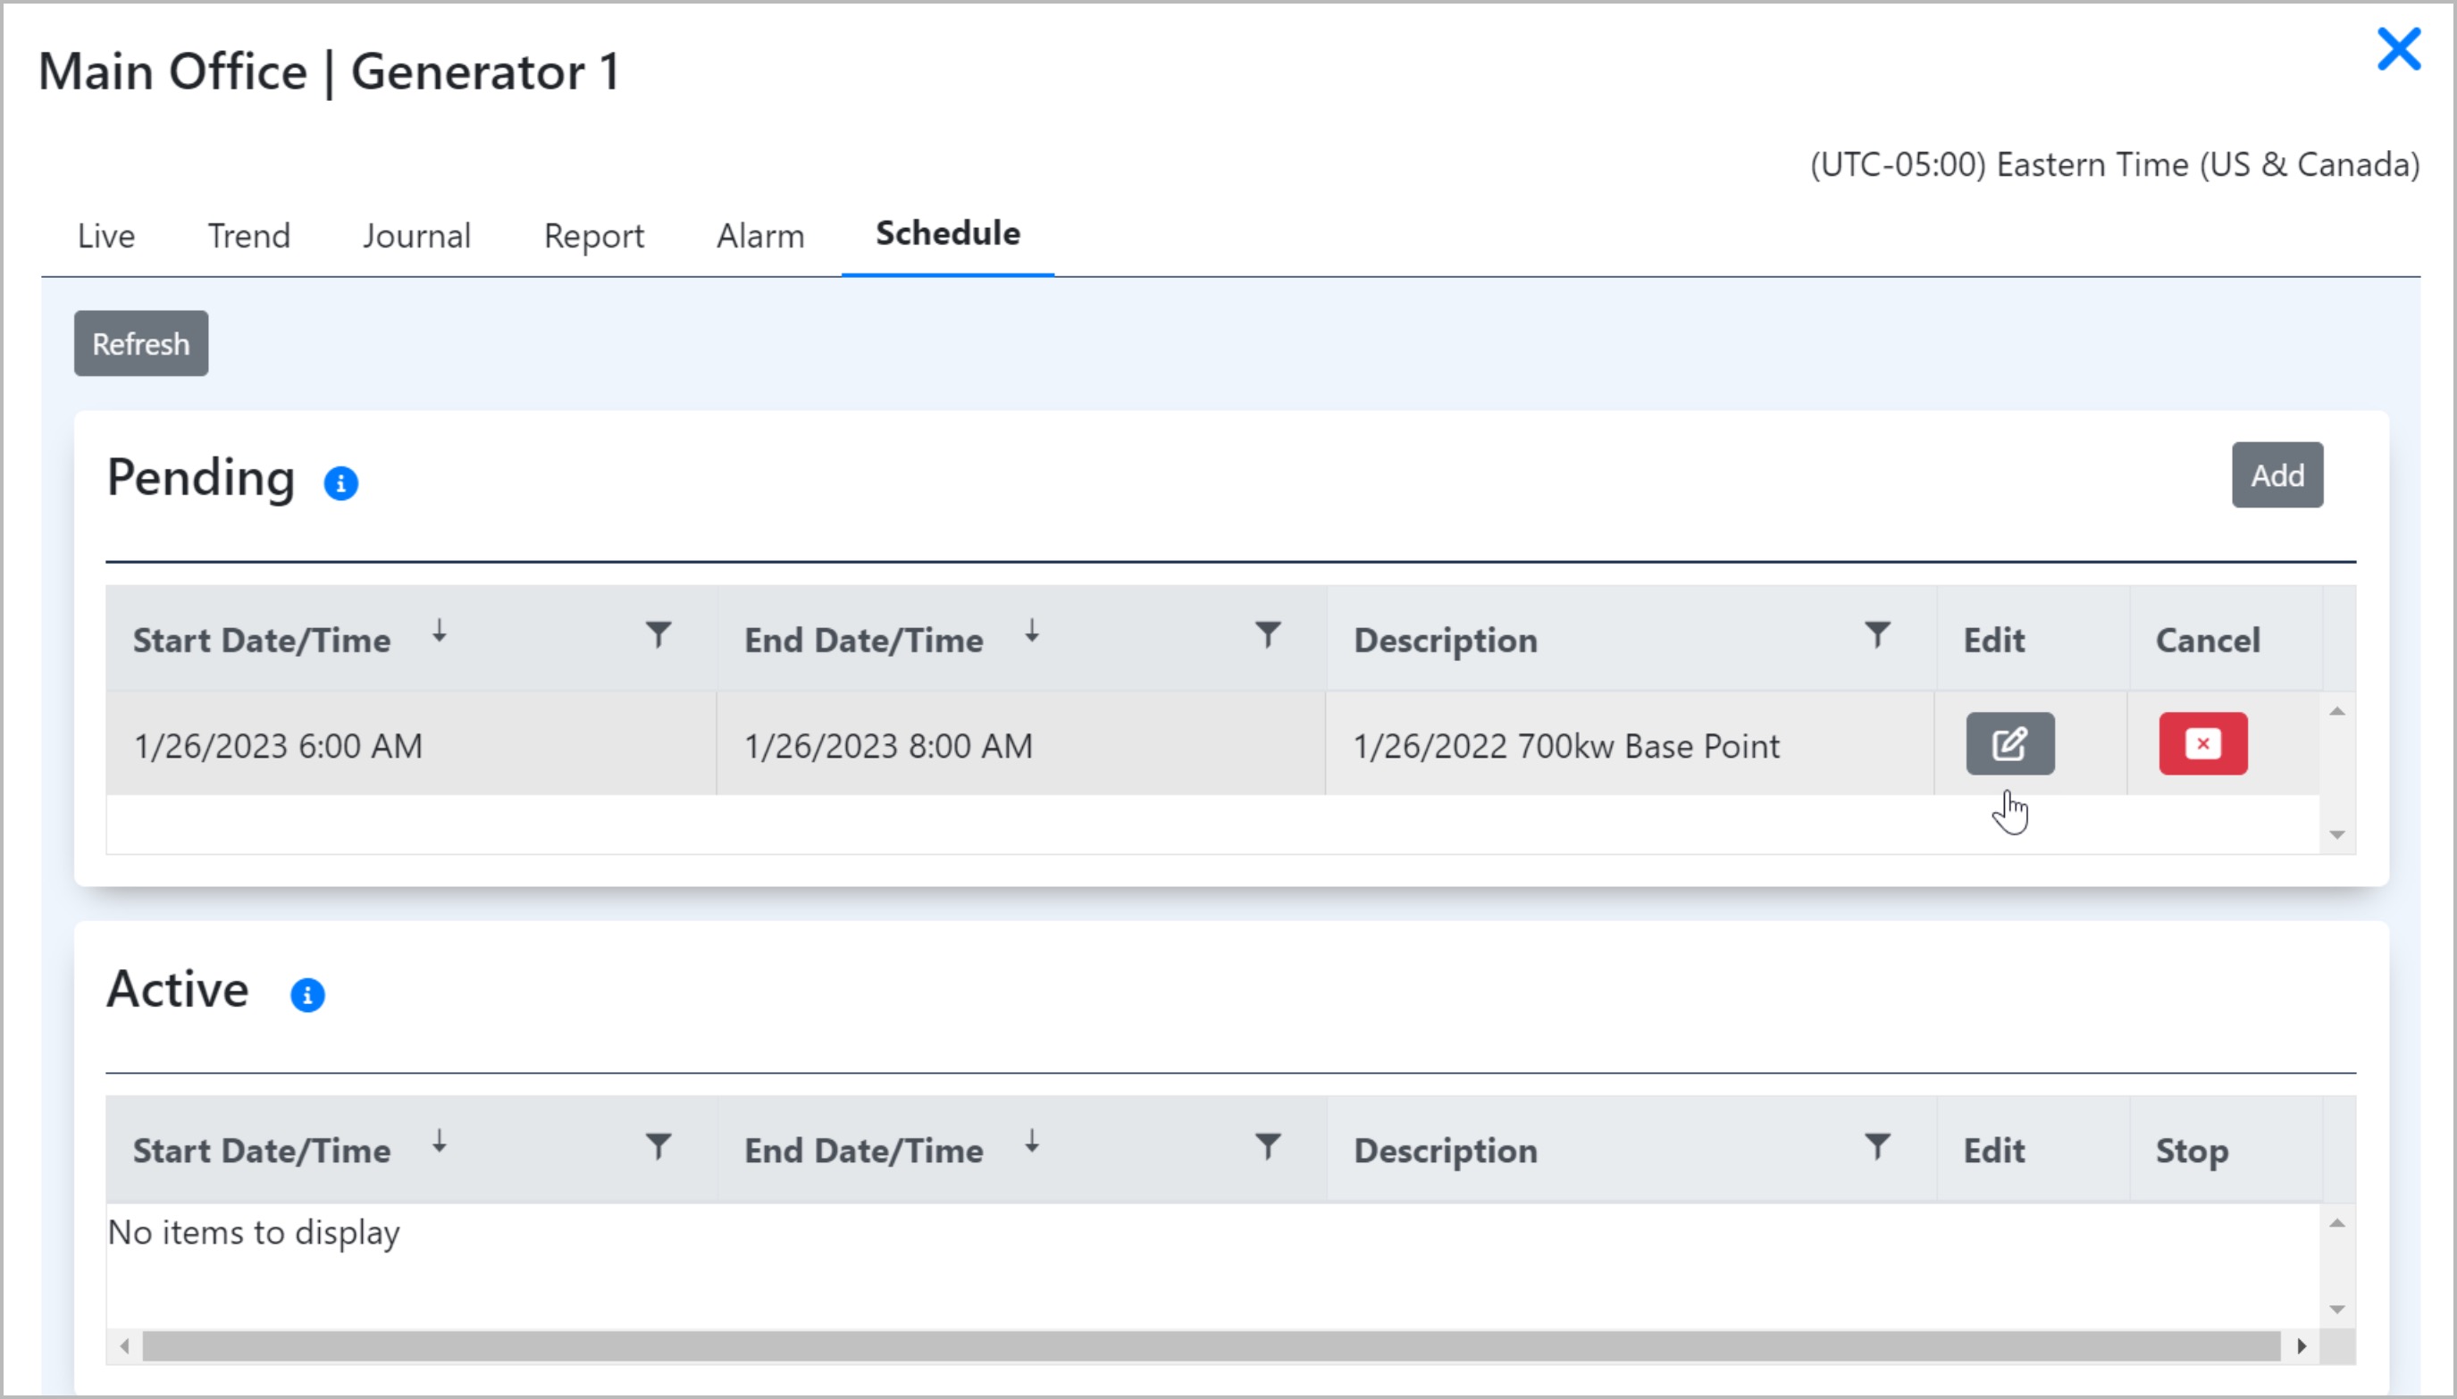Click the Pending section info icon

tap(340, 482)
